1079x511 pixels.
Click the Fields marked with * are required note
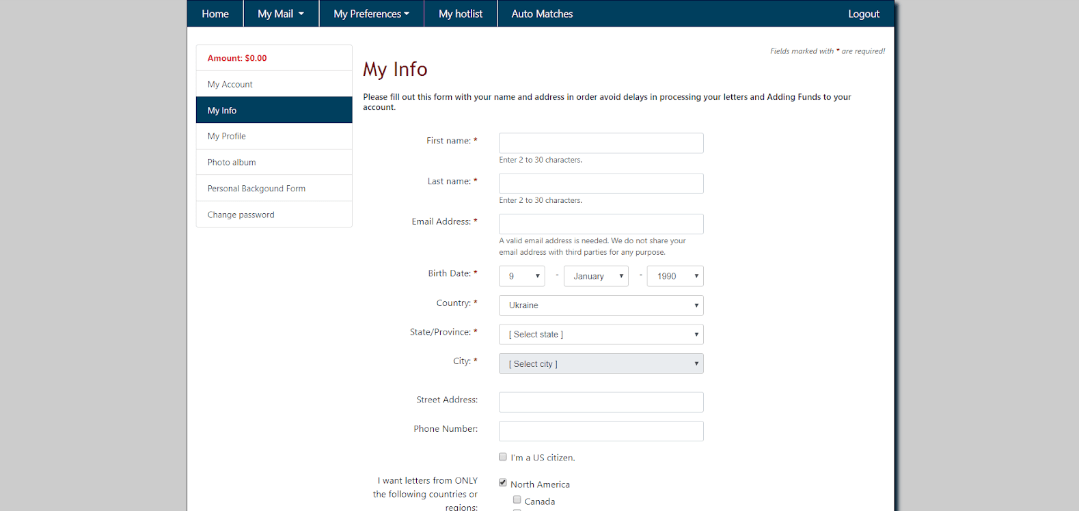point(828,51)
